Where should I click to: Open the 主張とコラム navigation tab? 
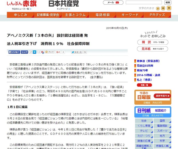click(x=75, y=15)
